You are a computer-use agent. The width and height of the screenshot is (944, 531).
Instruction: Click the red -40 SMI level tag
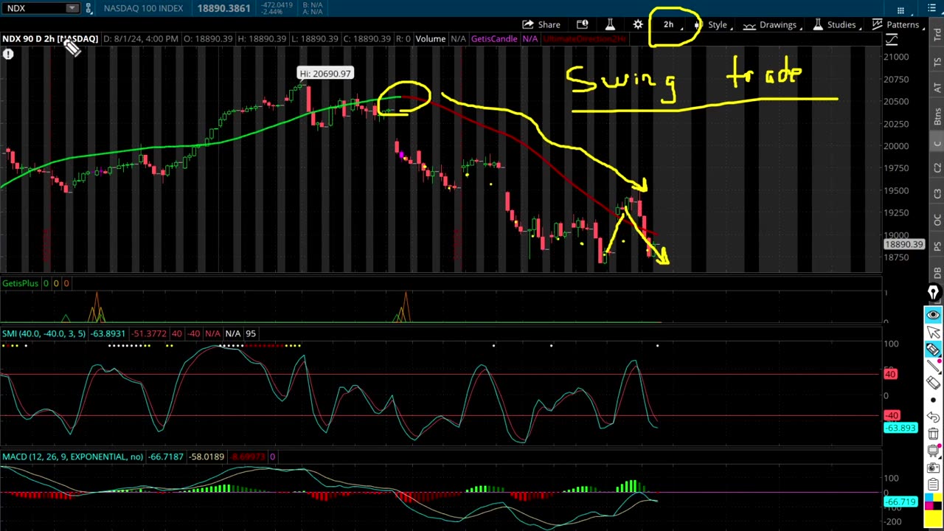(892, 416)
